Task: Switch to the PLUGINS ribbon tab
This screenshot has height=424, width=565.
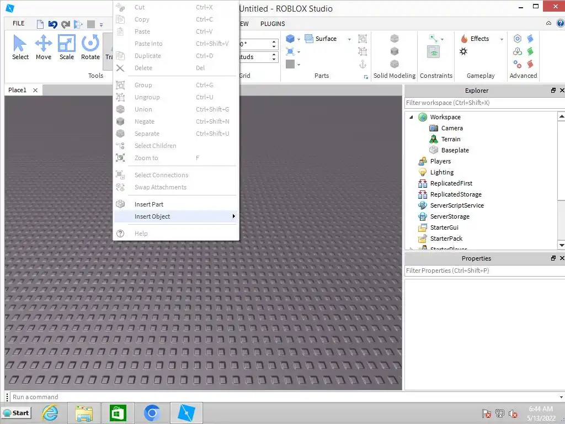Action: tap(273, 24)
